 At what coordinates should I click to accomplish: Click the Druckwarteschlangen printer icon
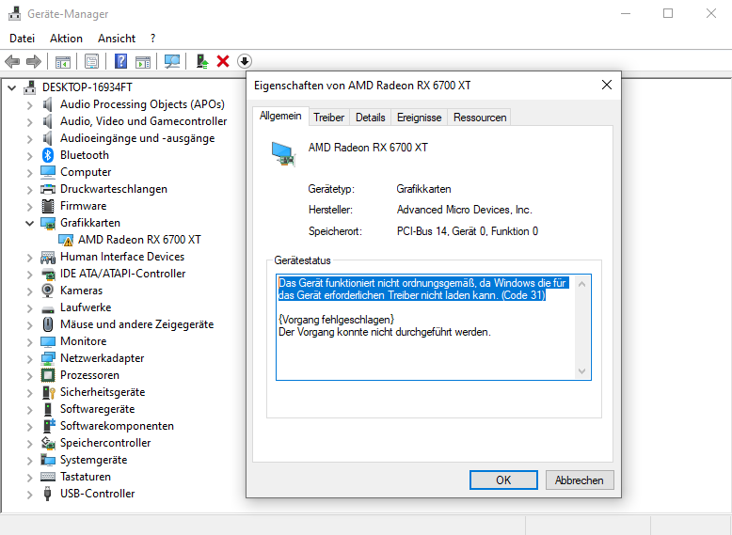point(48,189)
